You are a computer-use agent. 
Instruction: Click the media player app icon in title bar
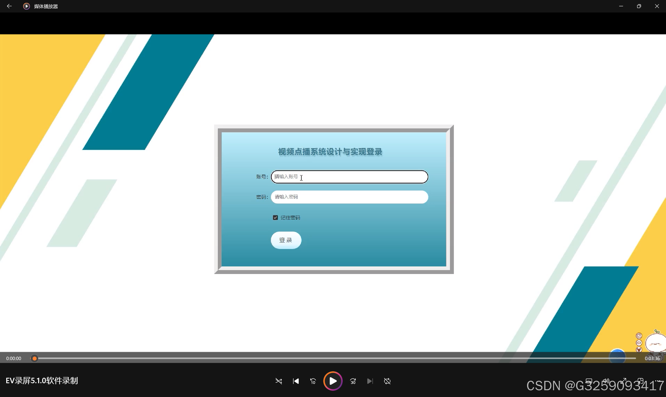27,6
